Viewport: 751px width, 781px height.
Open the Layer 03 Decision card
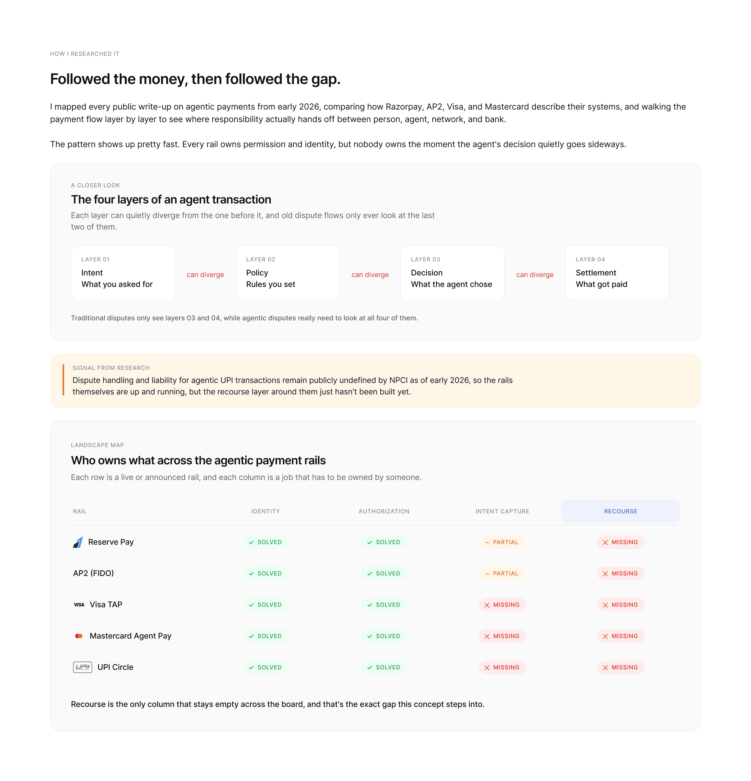point(452,273)
